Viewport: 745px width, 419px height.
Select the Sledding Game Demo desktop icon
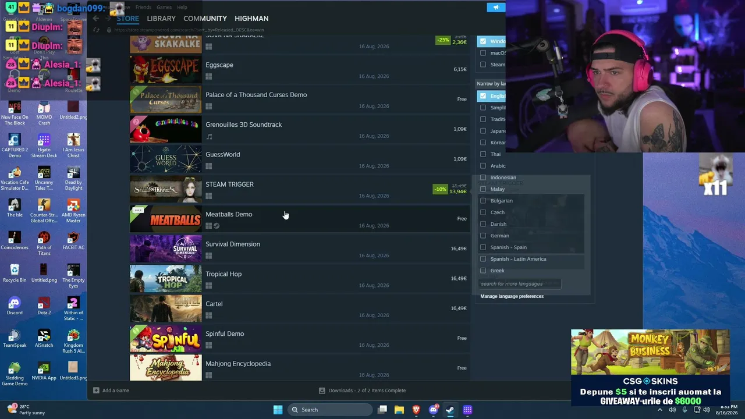pos(15,374)
